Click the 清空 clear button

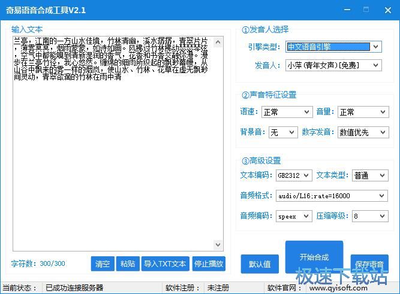(x=103, y=263)
